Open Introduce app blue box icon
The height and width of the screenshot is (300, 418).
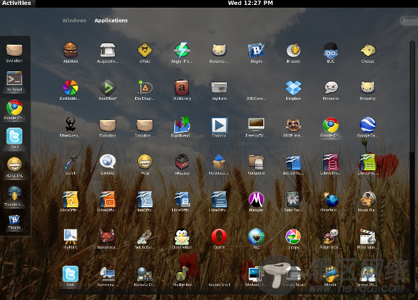pyautogui.click(x=219, y=165)
